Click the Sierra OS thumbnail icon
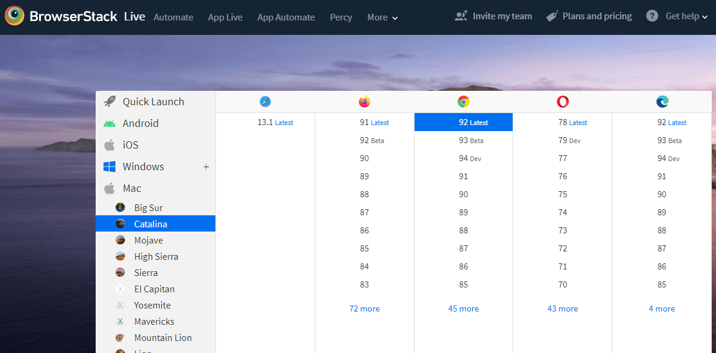Screen dimensions: 716x353 point(120,272)
